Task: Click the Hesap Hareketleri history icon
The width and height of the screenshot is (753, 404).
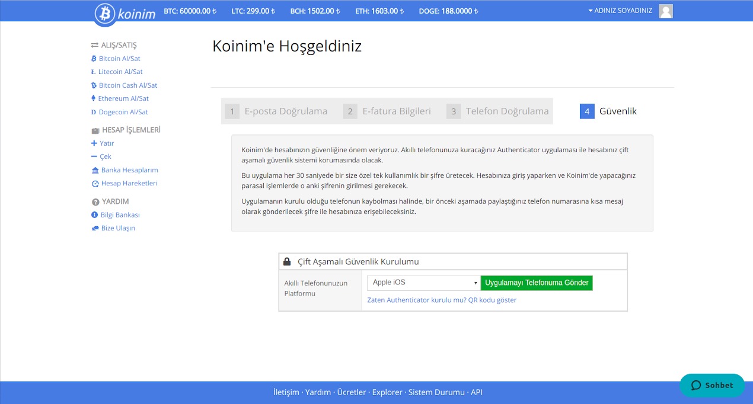Action: tap(95, 184)
